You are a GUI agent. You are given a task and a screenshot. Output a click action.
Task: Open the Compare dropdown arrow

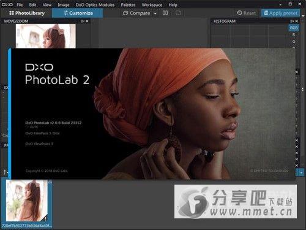pos(155,13)
